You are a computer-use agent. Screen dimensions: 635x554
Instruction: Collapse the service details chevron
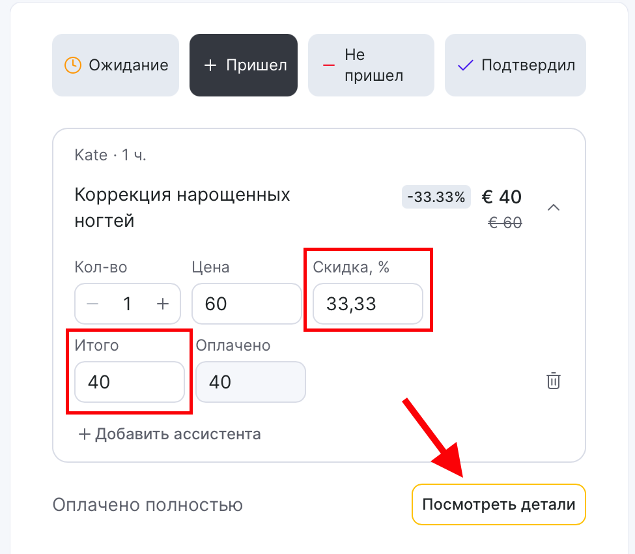point(554,207)
